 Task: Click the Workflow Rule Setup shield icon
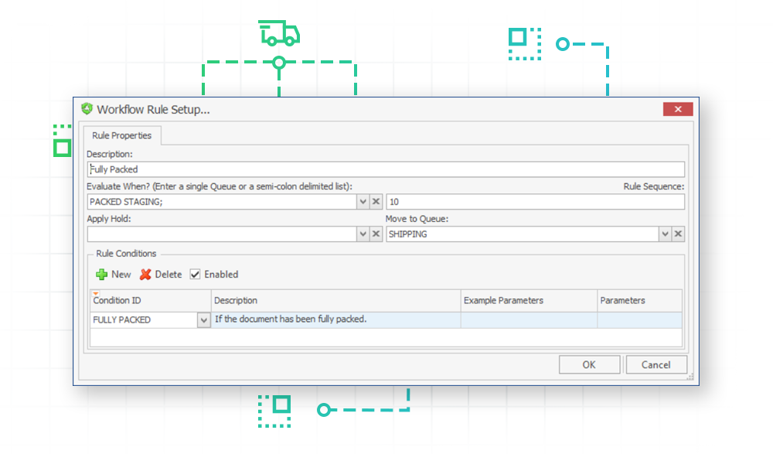click(87, 108)
